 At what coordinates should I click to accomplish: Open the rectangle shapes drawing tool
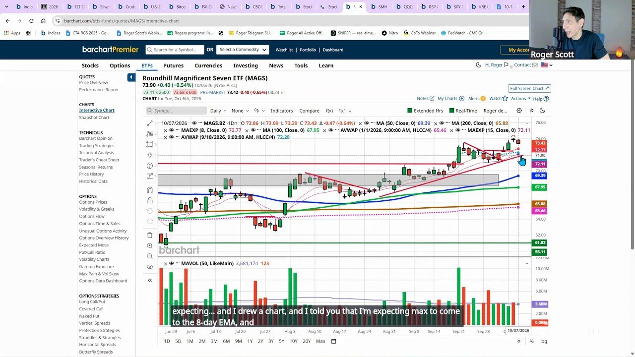pyautogui.click(x=150, y=144)
